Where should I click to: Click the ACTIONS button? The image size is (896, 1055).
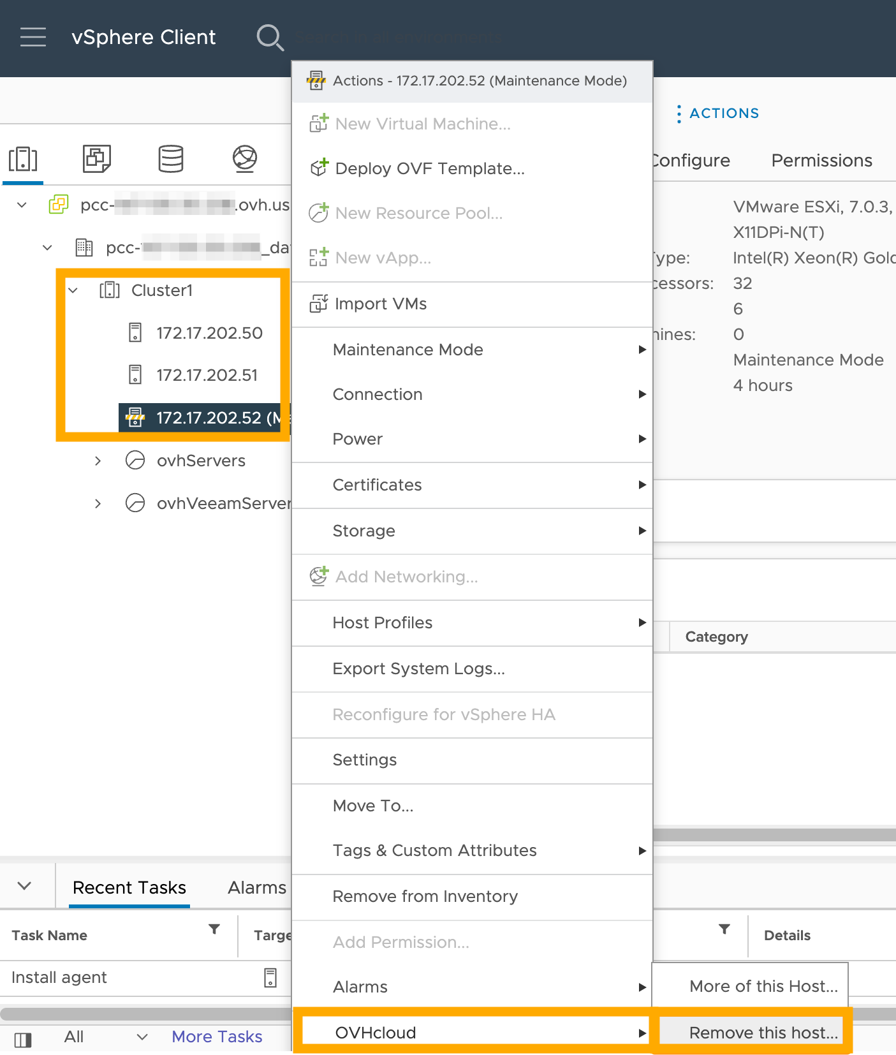tap(718, 114)
